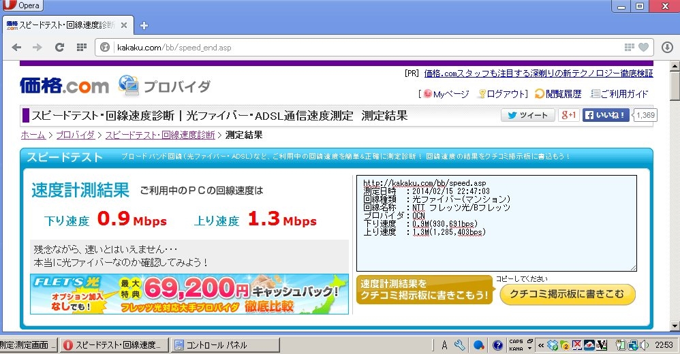This screenshot has width=680, height=354.
Task: Click the プロバイダ breadcrumb link
Action: point(75,135)
